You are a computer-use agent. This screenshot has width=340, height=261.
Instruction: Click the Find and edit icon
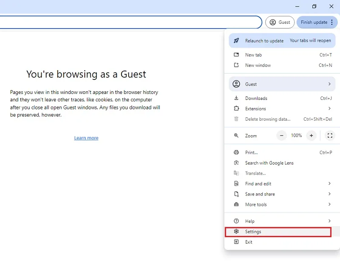[x=236, y=184]
